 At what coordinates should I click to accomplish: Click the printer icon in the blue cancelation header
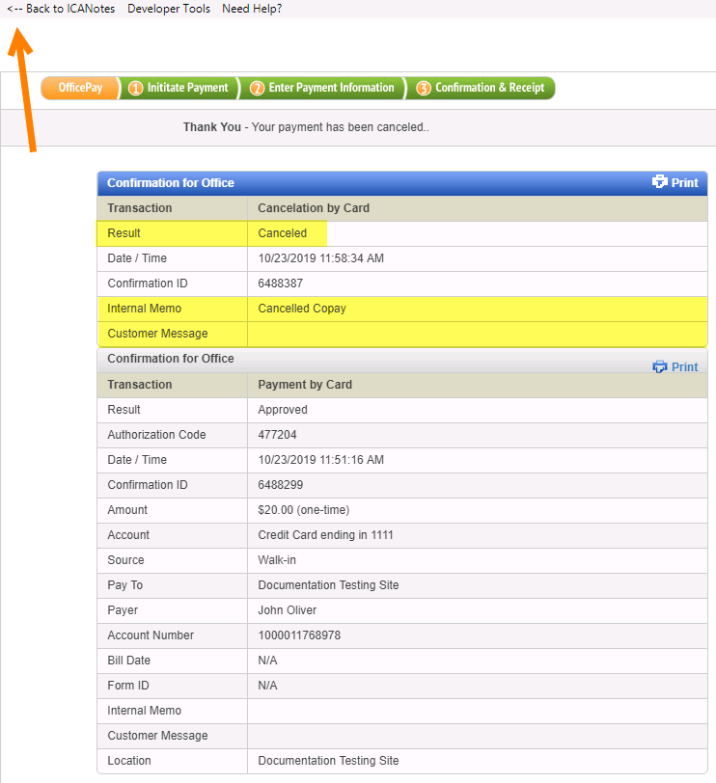(x=660, y=182)
